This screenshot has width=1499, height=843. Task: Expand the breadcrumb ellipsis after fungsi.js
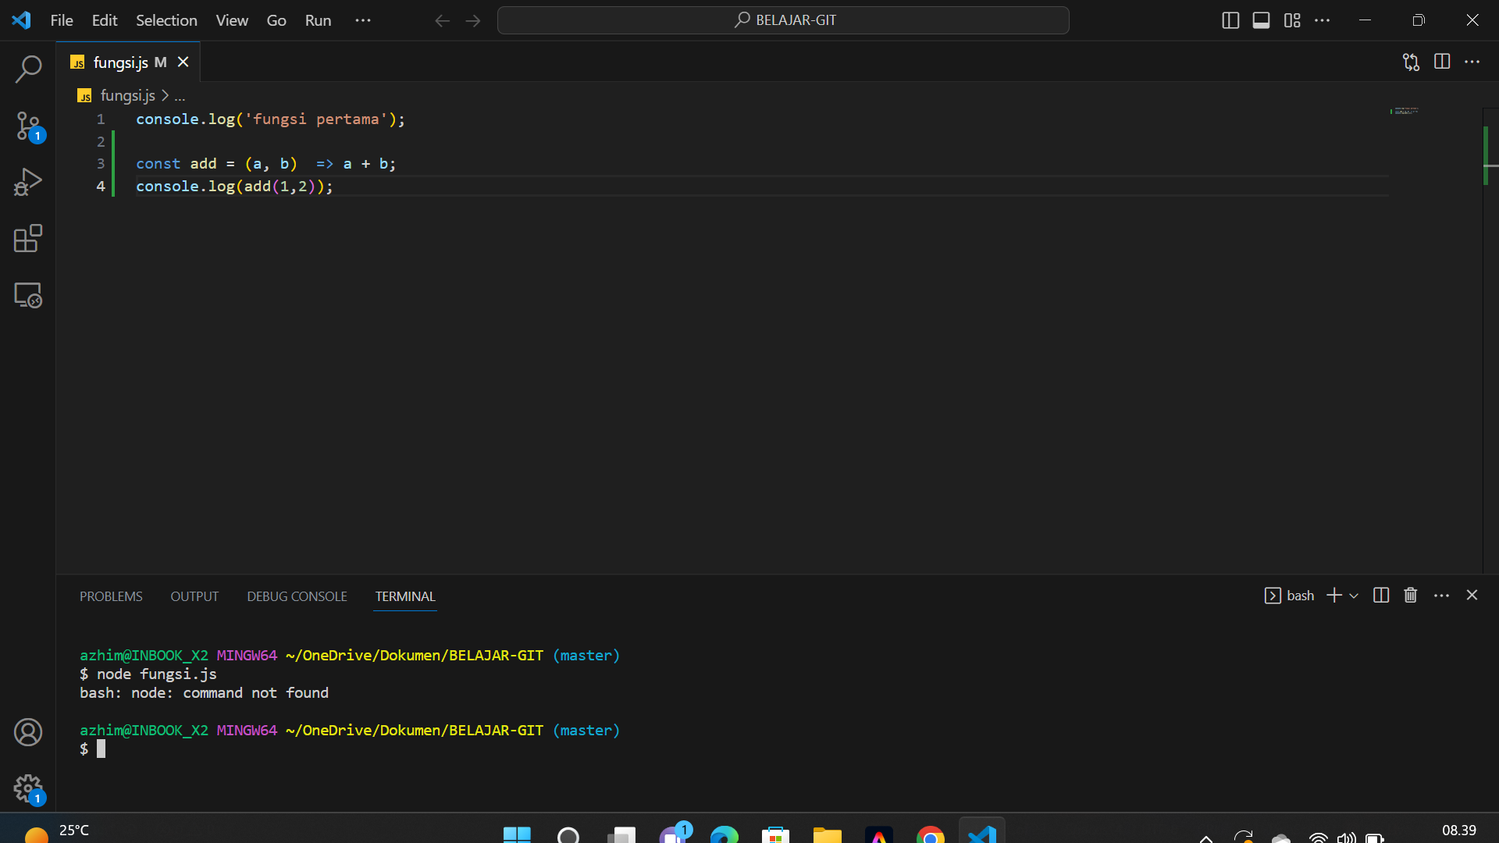180,96
